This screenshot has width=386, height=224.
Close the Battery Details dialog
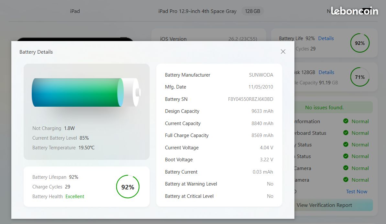tap(283, 52)
